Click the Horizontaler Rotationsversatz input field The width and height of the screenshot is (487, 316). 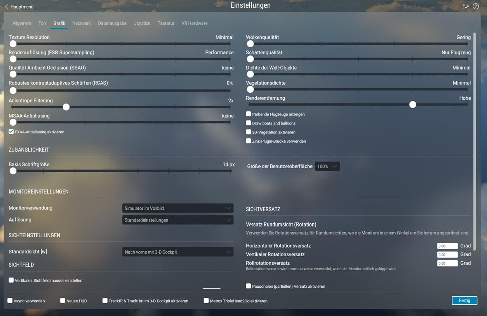click(x=447, y=246)
